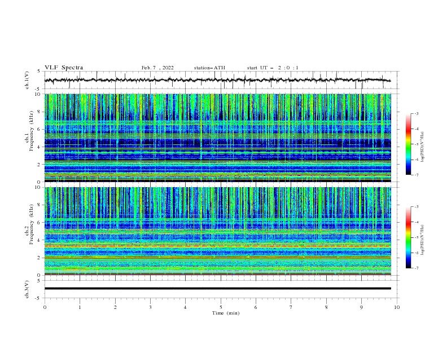Image resolution: width=447 pixels, height=345 pixels.
Task: Click time axis tick label "5"
Action: (x=221, y=307)
